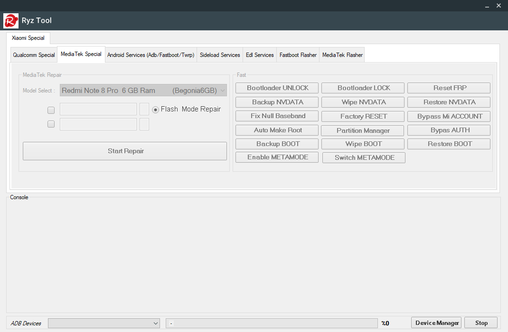Click Wipe NVDATA
This screenshot has width=508, height=332.
click(362, 102)
